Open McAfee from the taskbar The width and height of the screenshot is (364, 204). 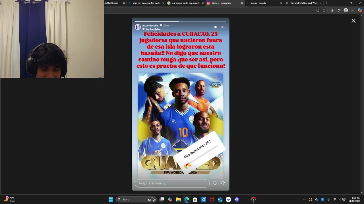[212, 199]
